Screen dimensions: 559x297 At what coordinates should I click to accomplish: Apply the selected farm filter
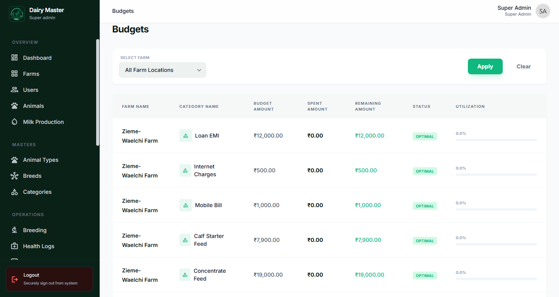(x=485, y=66)
